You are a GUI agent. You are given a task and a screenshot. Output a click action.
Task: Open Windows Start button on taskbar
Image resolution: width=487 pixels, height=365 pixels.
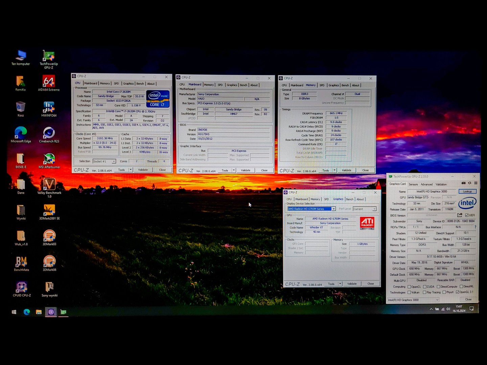pyautogui.click(x=14, y=312)
